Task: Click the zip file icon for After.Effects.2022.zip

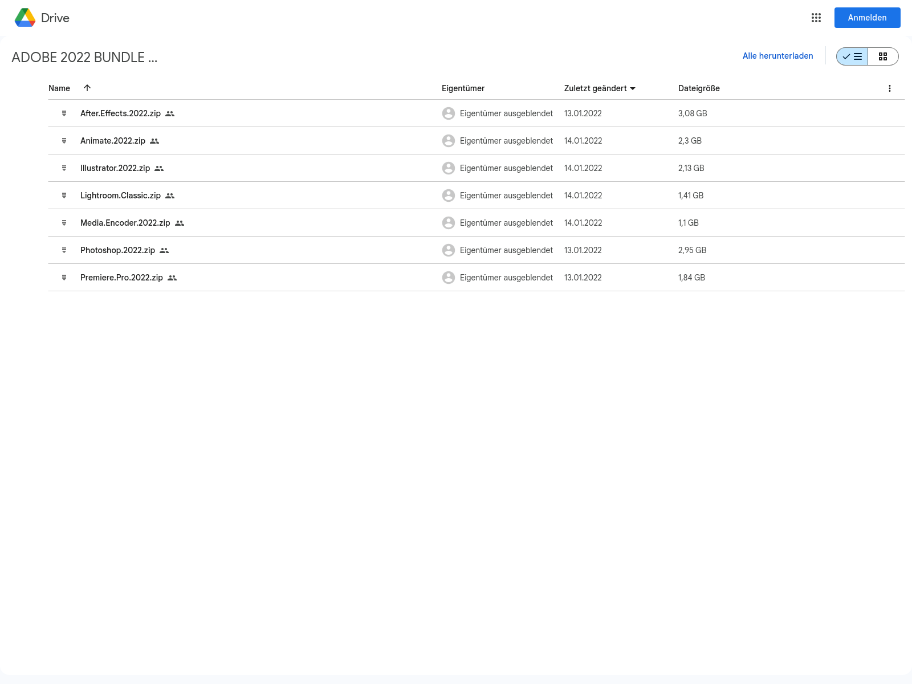Action: [x=64, y=113]
